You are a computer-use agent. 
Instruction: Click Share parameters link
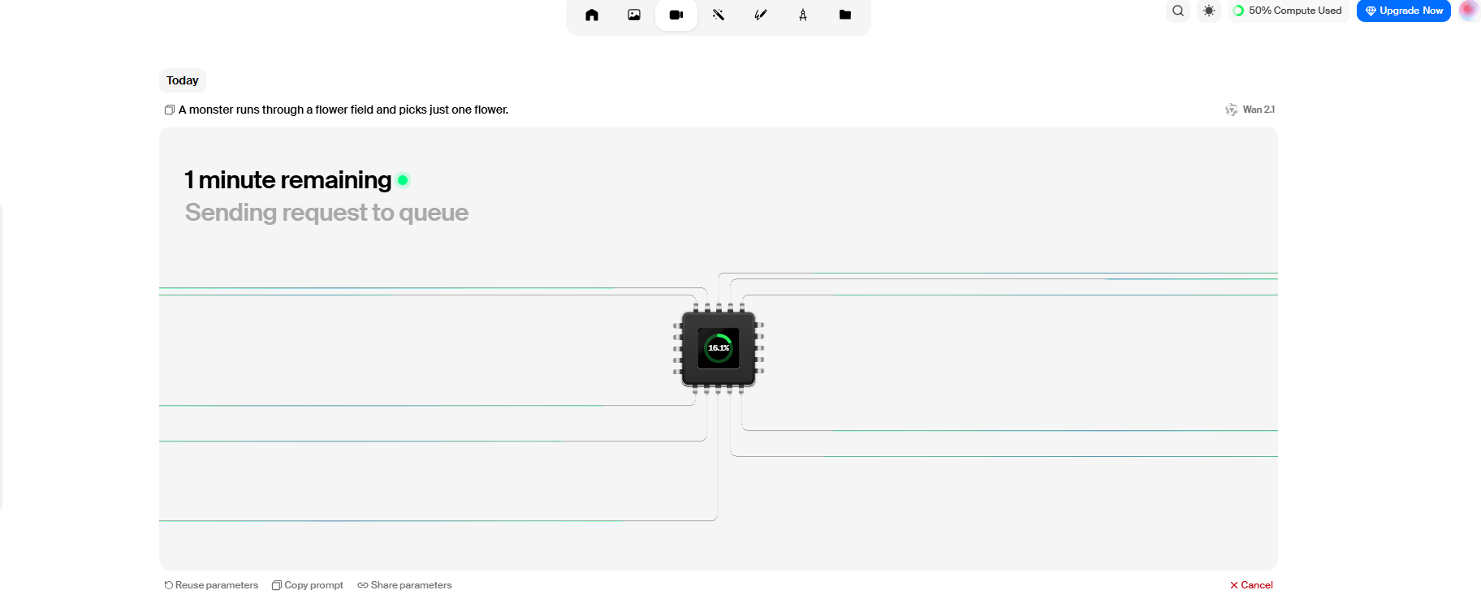tap(405, 585)
